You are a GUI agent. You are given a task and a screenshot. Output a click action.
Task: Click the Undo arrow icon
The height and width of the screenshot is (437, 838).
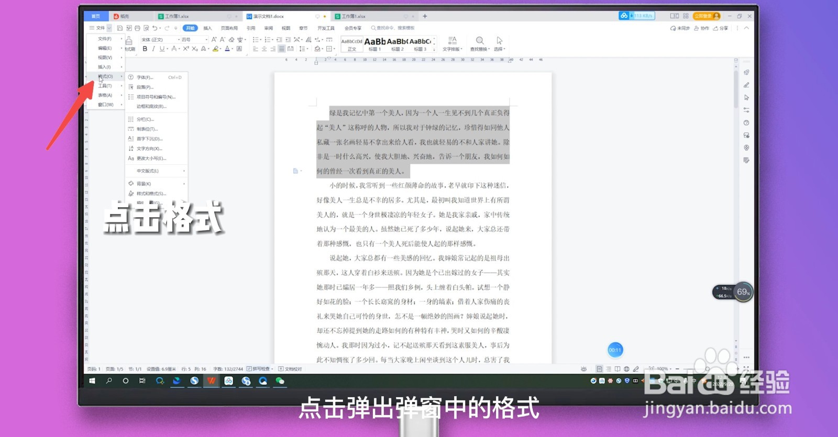(155, 28)
